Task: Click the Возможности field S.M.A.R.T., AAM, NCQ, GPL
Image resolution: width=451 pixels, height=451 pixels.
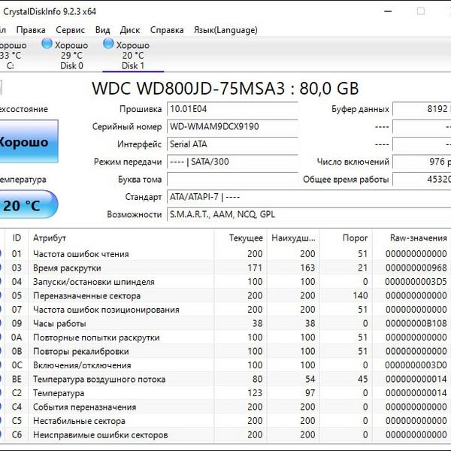Action: [x=309, y=214]
